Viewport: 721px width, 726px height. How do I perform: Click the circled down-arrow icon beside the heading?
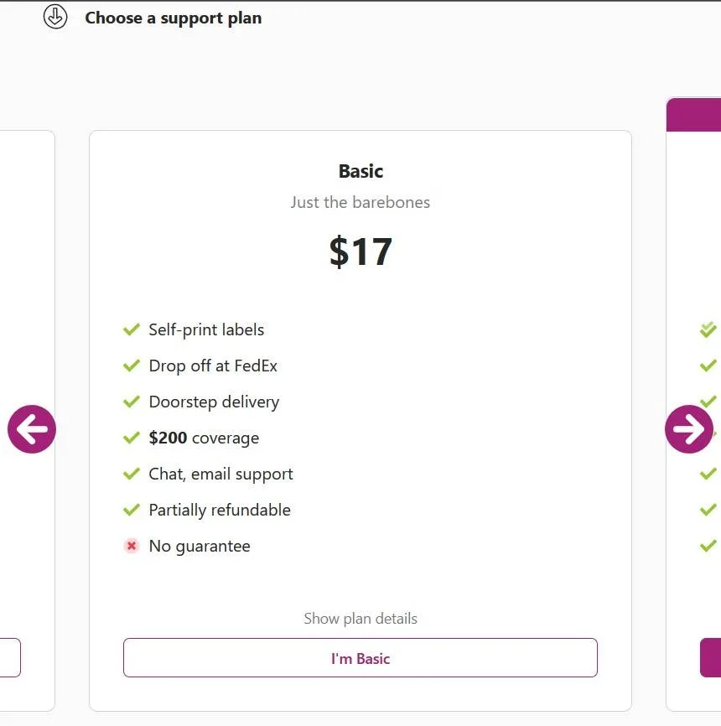55,17
